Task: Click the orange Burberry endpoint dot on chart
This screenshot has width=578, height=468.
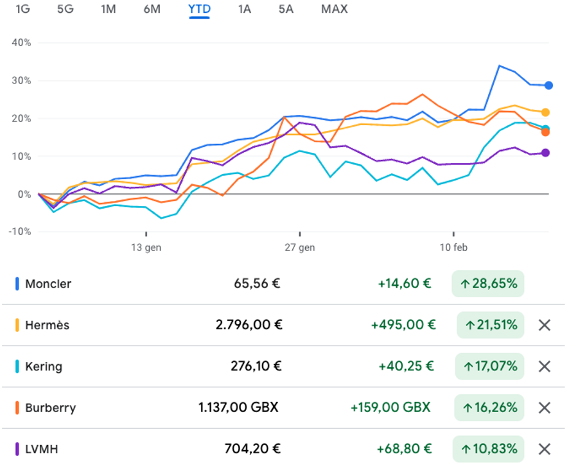Action: pos(545,132)
